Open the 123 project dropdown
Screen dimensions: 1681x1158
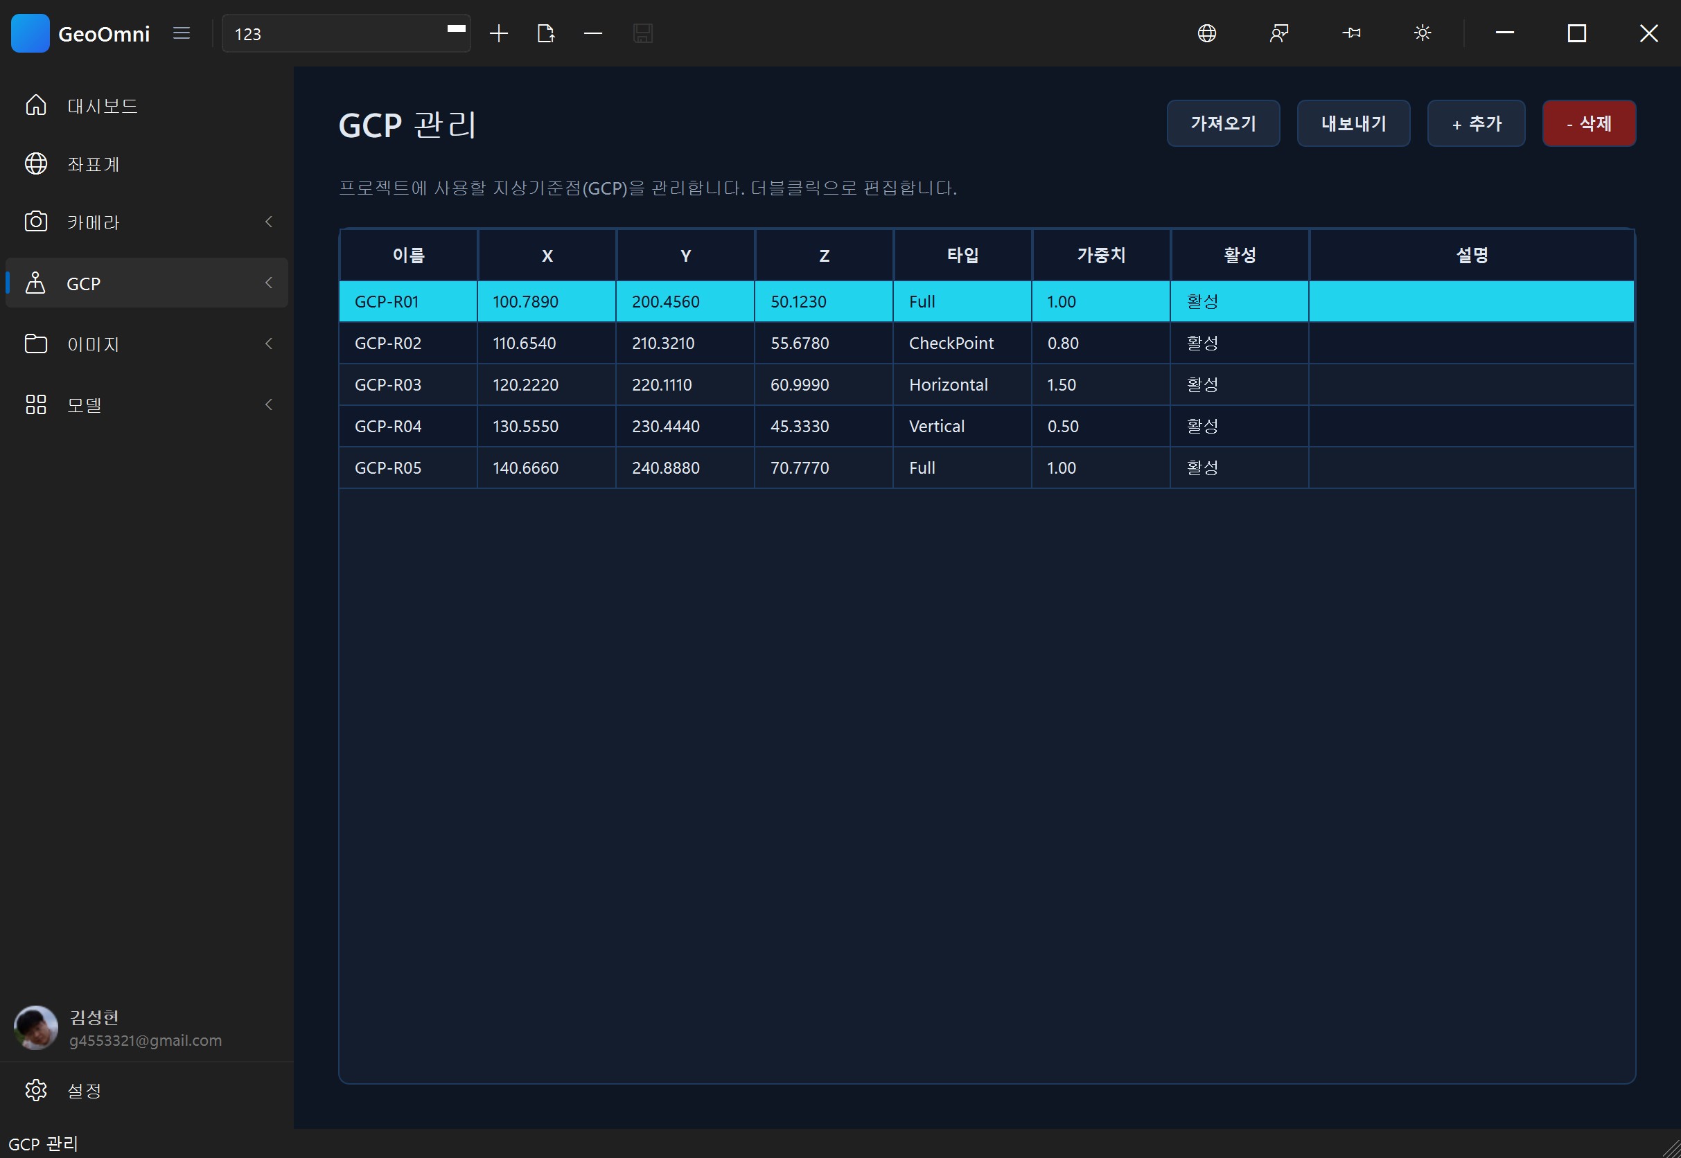click(346, 33)
